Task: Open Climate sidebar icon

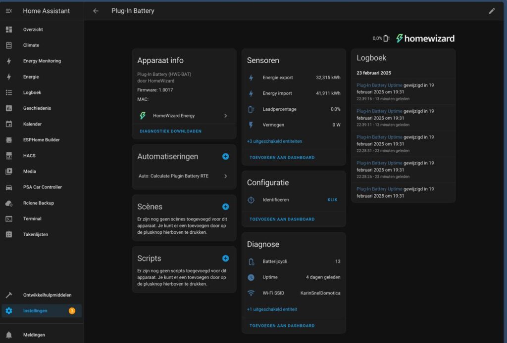Action: [9, 45]
